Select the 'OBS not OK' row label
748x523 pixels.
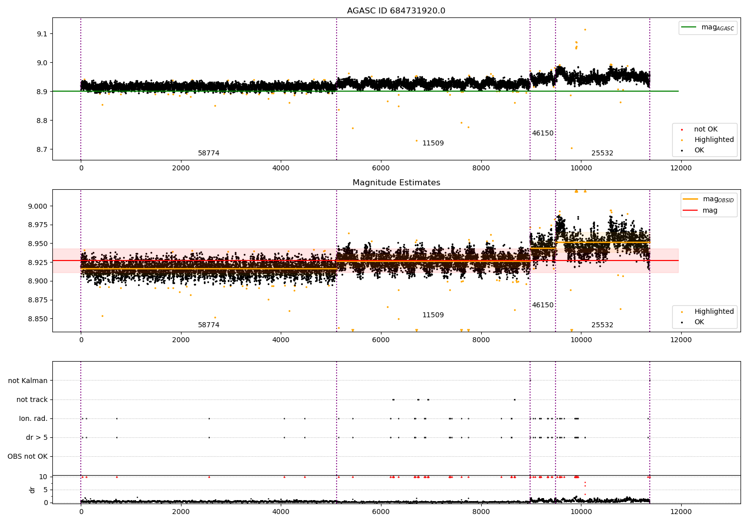(x=27, y=457)
